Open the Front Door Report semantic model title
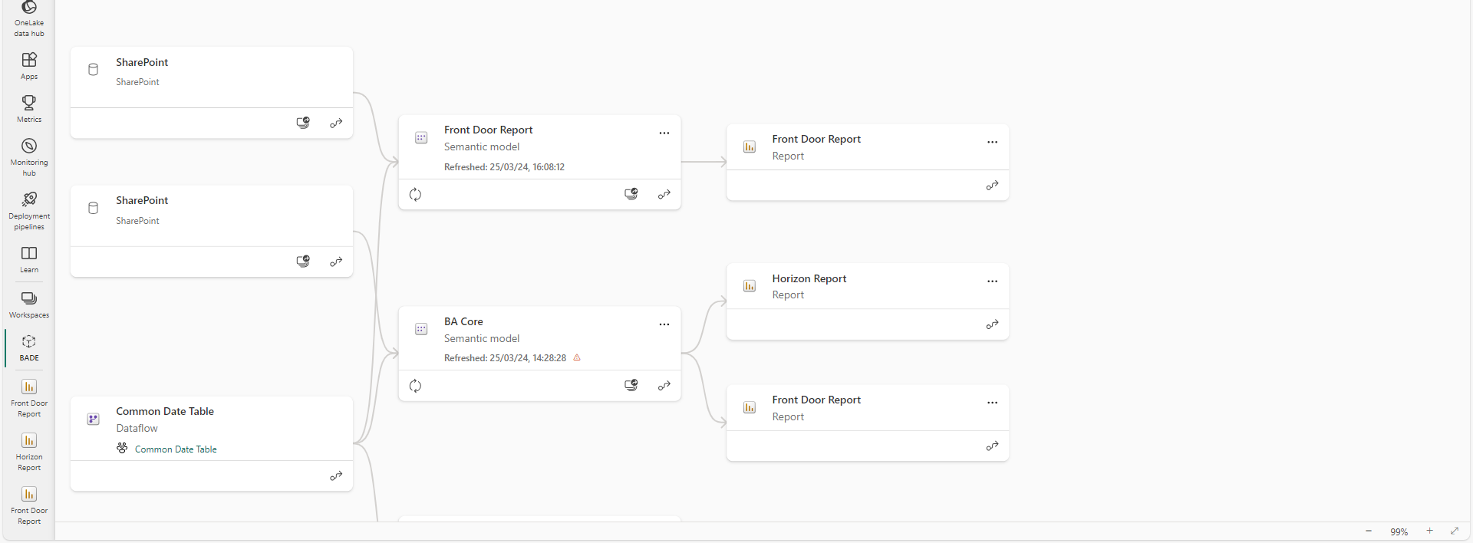 (x=488, y=130)
